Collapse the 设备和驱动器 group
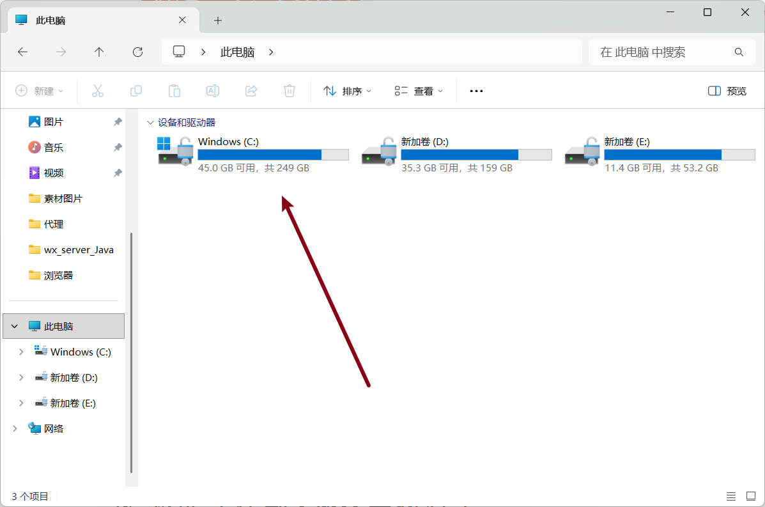The height and width of the screenshot is (507, 765). click(150, 122)
